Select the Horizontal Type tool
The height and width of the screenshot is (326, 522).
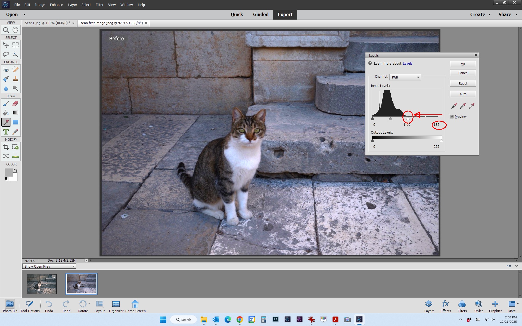(x=6, y=132)
